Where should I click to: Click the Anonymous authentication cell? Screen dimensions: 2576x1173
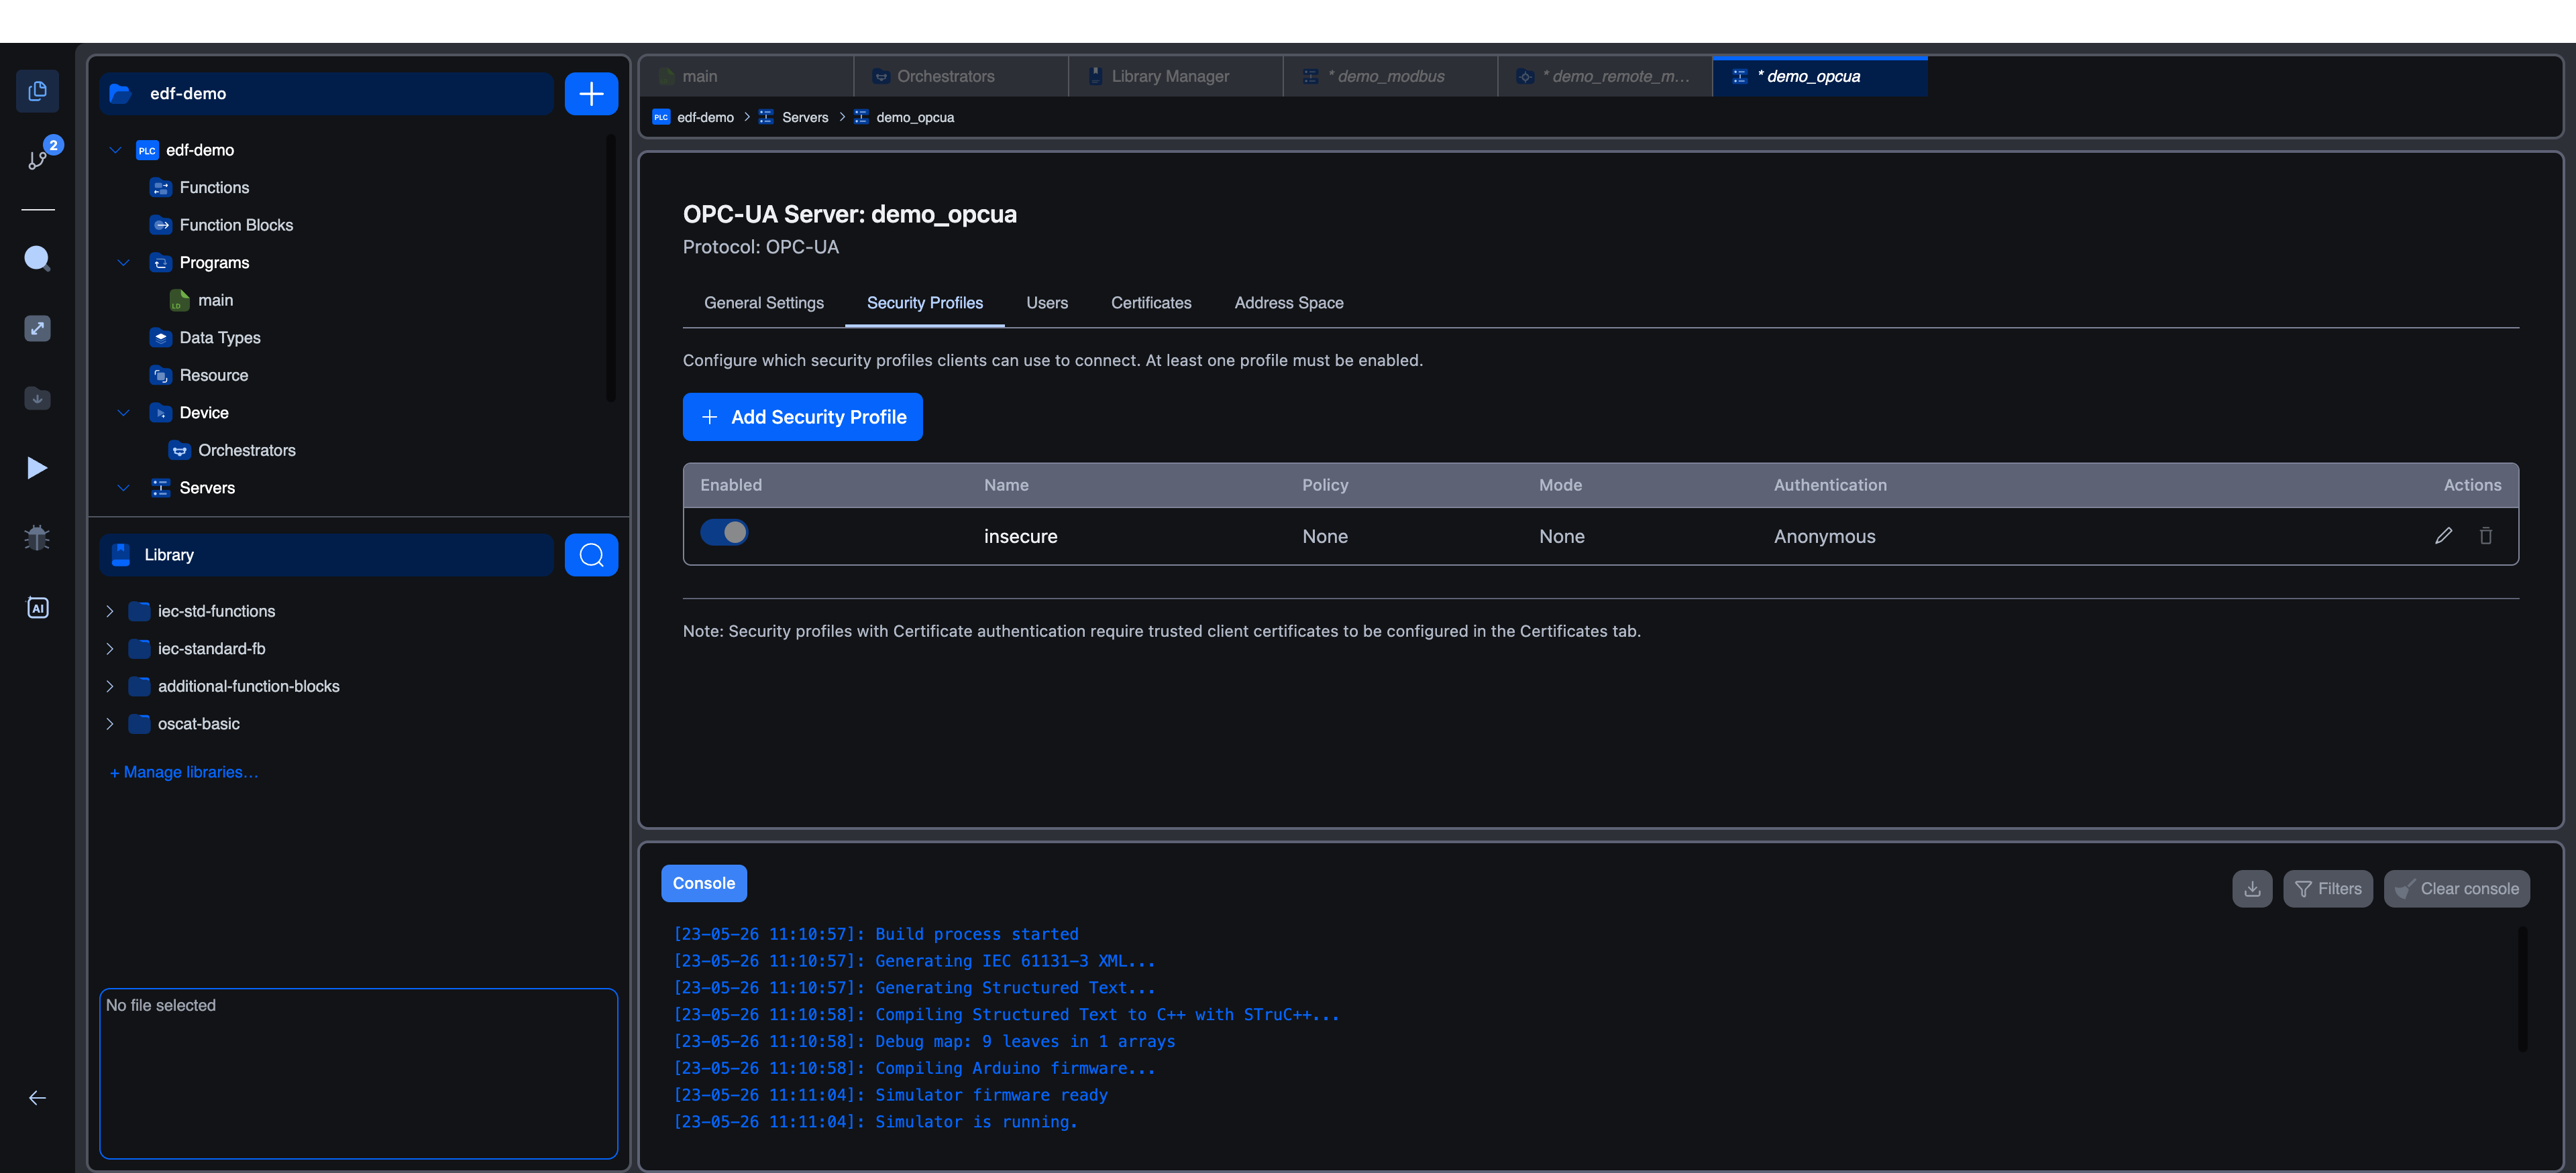[x=1824, y=536]
